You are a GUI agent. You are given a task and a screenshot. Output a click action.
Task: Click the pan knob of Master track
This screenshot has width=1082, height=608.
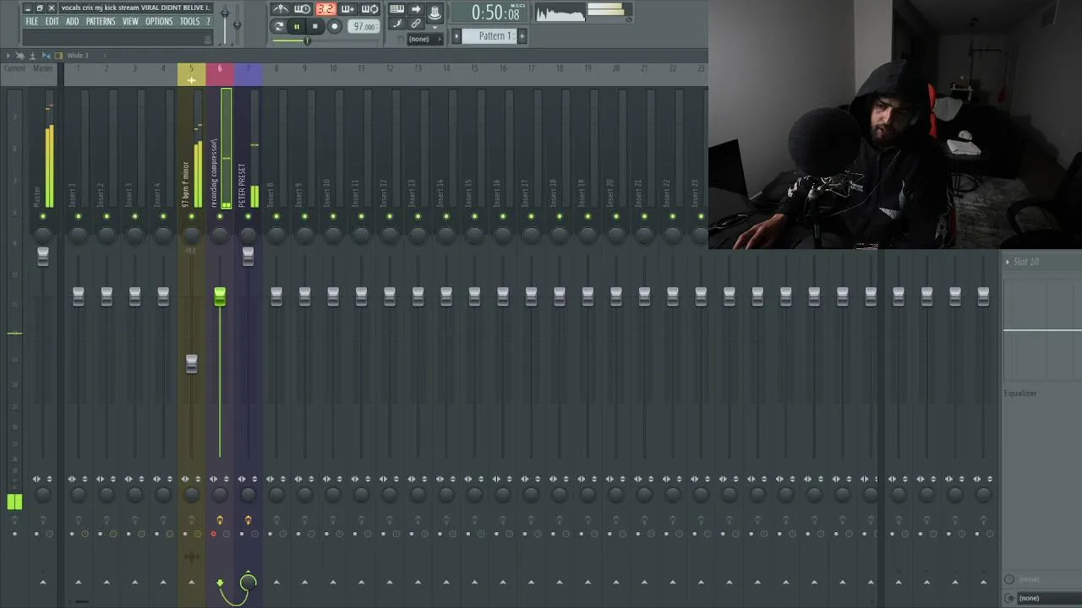tap(43, 234)
